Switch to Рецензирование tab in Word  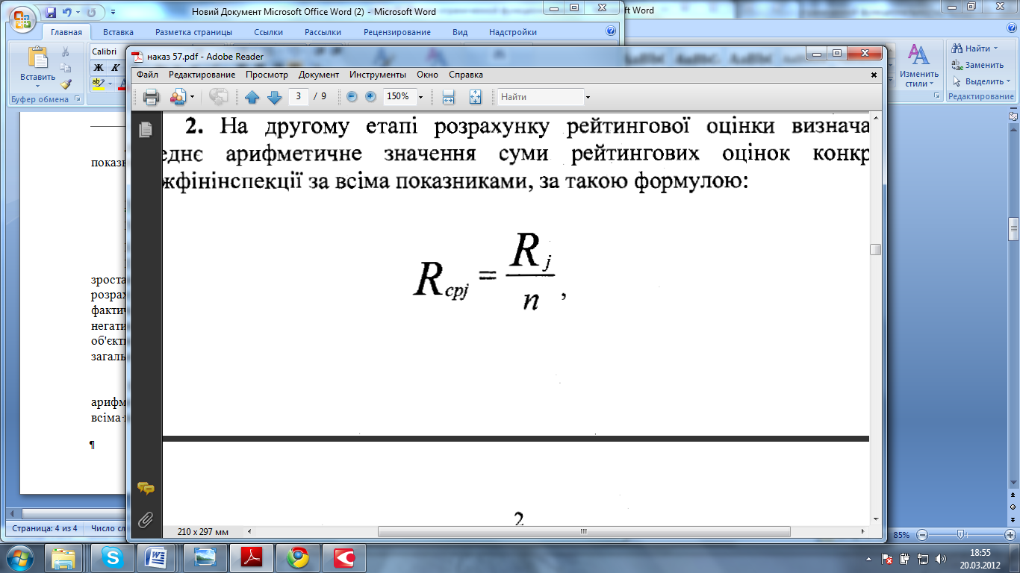tap(397, 32)
